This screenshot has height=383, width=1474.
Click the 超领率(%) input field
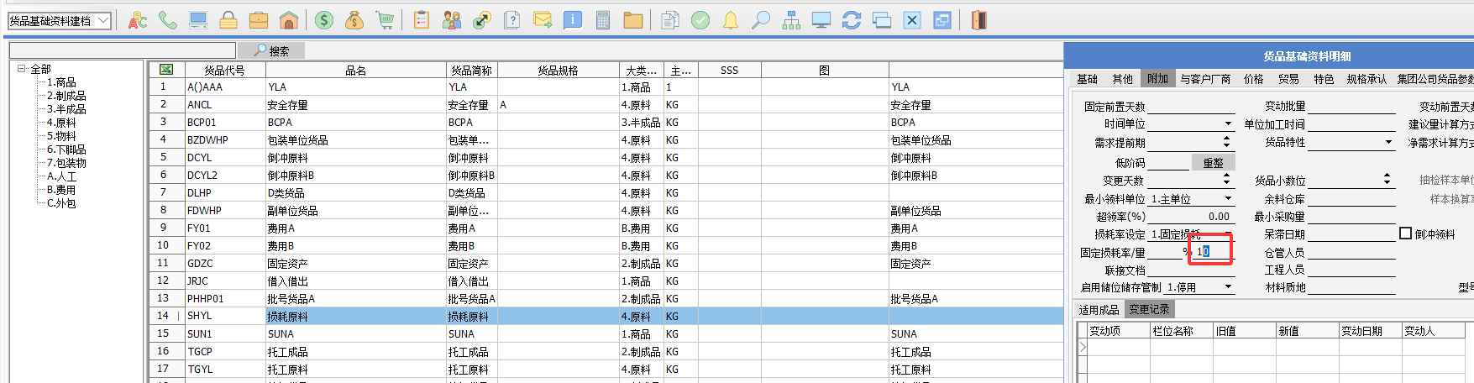click(1189, 217)
